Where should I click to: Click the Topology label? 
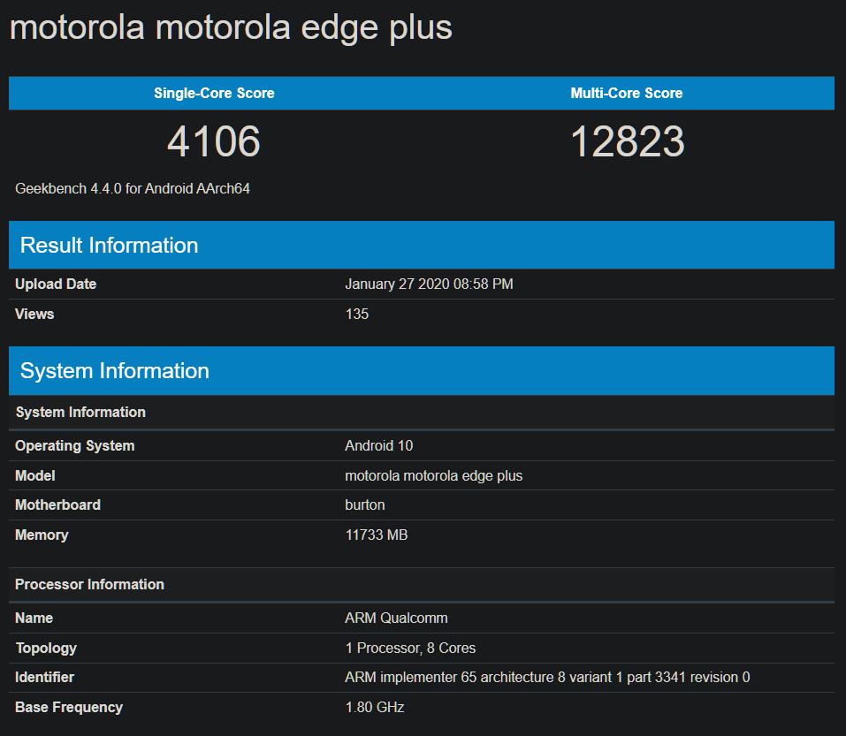(x=46, y=649)
